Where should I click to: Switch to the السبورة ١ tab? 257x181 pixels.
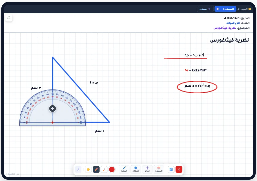click(x=225, y=9)
